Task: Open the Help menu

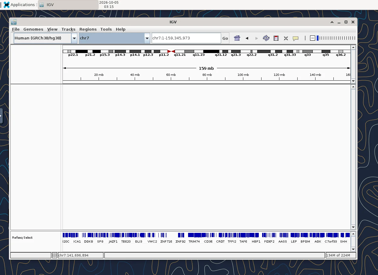Action: [120, 29]
